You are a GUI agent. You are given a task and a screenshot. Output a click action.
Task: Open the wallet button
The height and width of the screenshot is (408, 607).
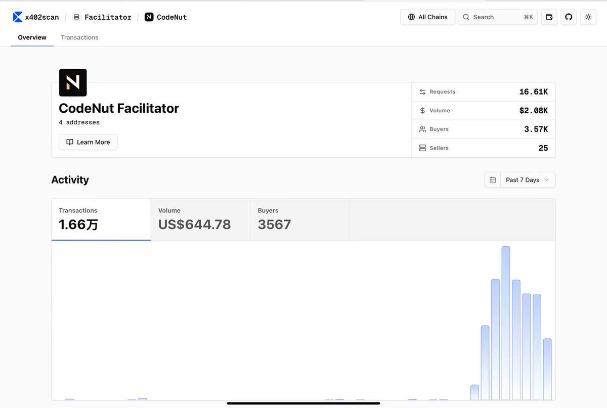[549, 17]
